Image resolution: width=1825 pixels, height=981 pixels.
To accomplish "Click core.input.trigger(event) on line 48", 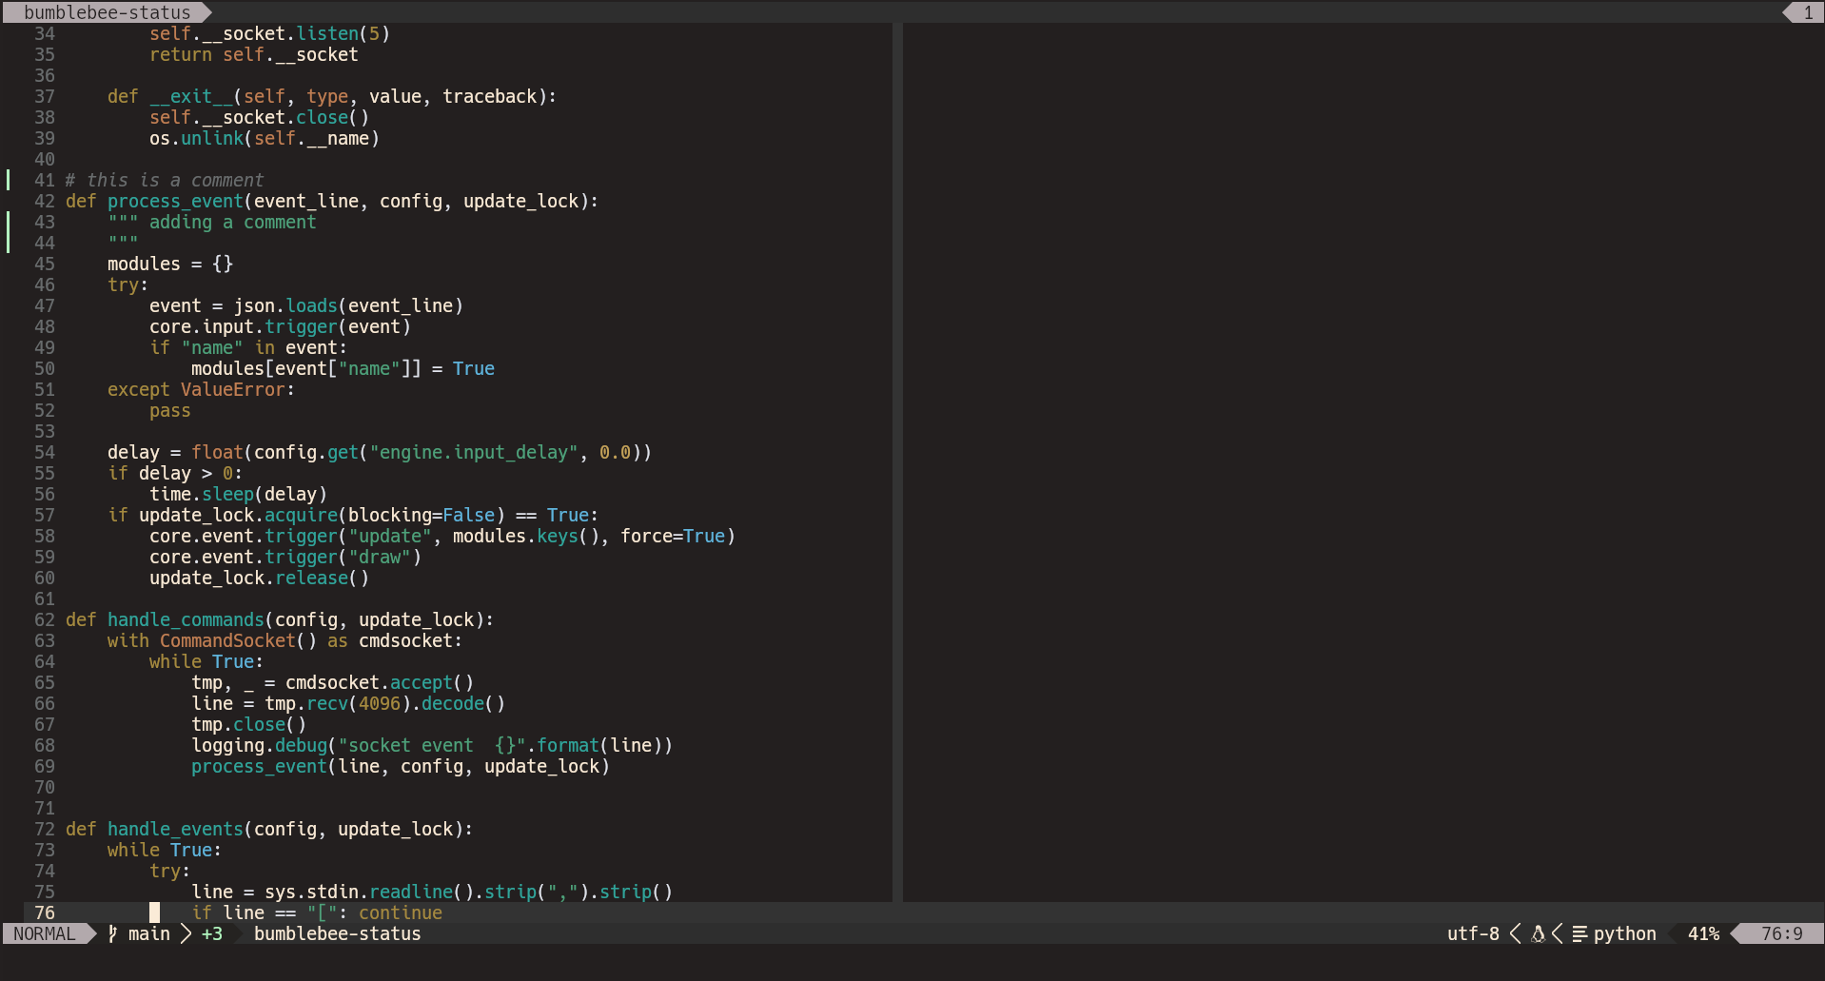I will point(280,326).
